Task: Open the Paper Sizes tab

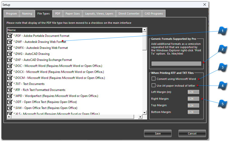Action: (73, 14)
